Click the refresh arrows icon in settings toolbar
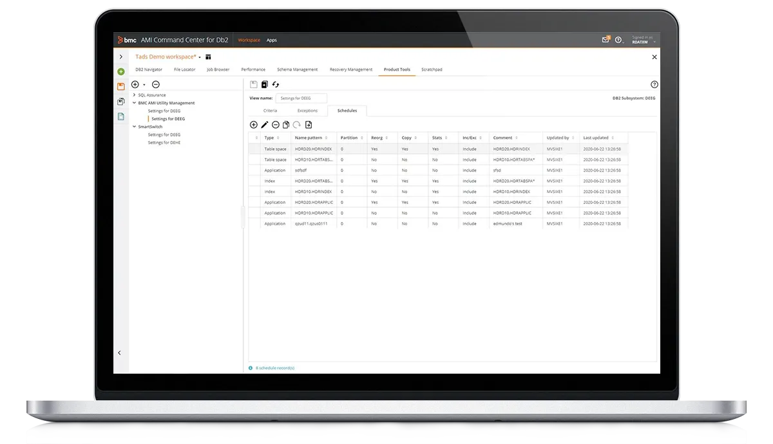The height and width of the screenshot is (444, 773). pyautogui.click(x=276, y=84)
